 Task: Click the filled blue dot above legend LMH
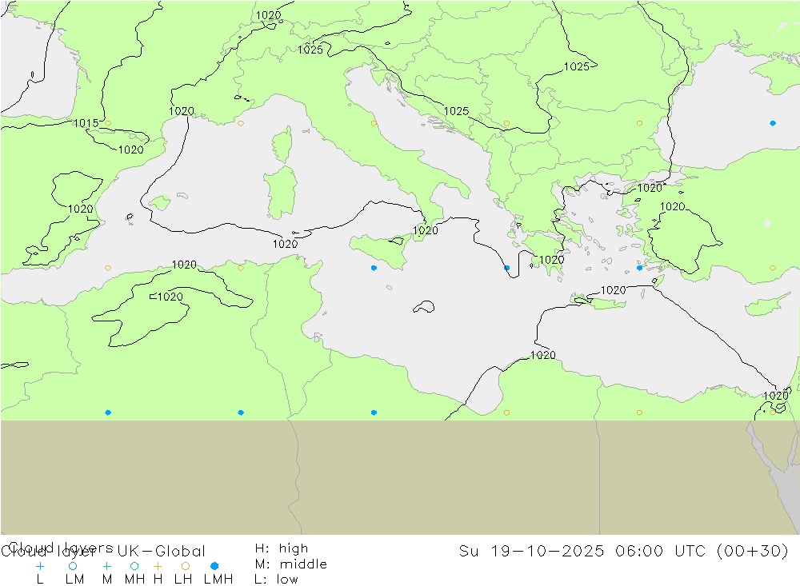click(214, 566)
